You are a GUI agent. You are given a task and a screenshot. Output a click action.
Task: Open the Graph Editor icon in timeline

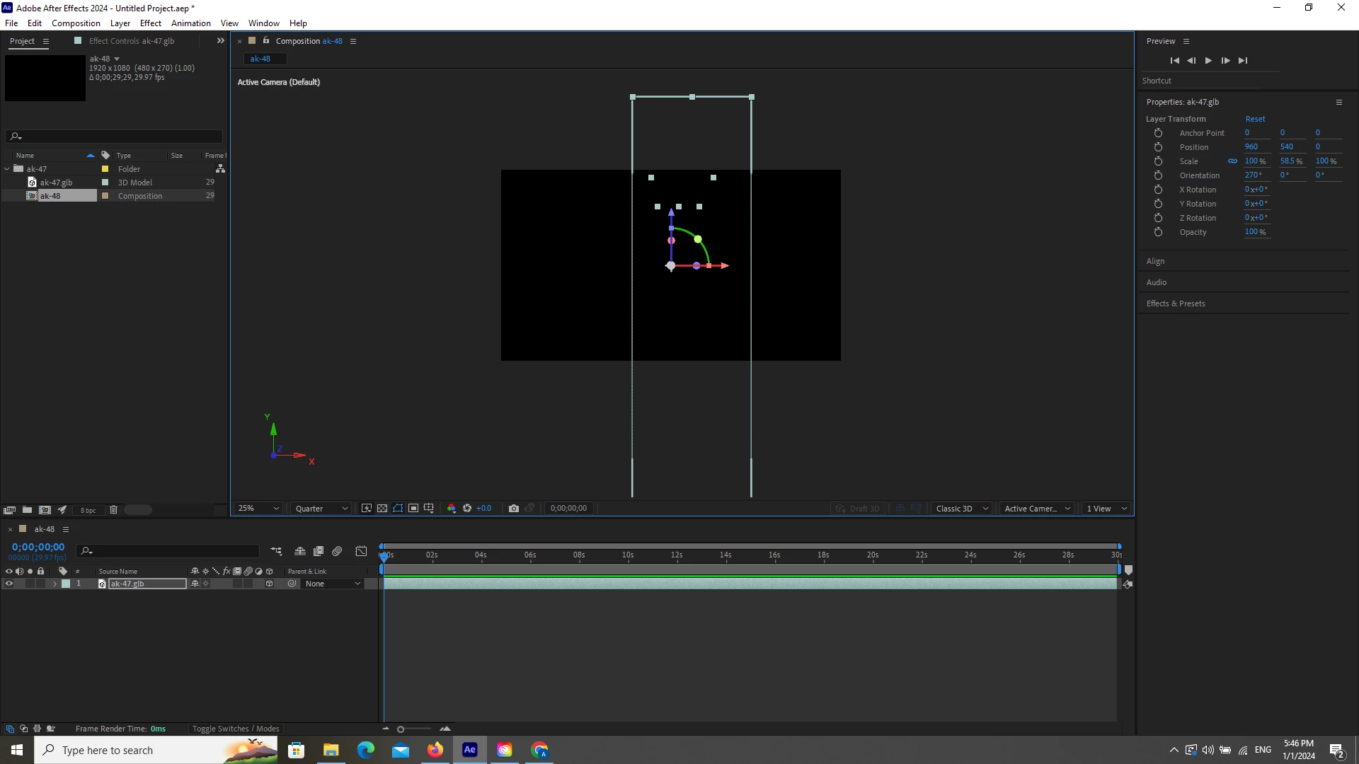pos(361,552)
